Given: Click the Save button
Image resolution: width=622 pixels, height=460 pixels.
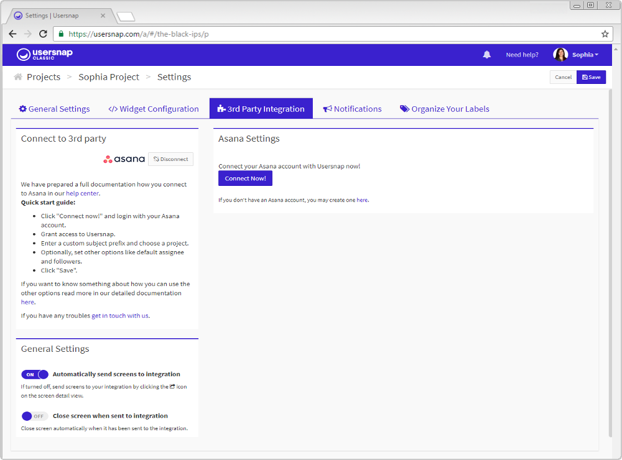Looking at the screenshot, I should 591,77.
